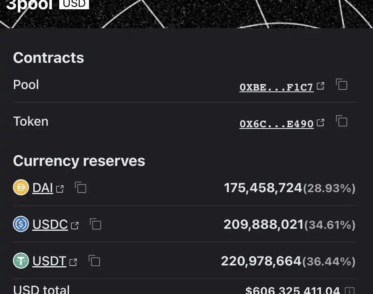Copy the Token contract address
Viewport: 373px width, 294px height.
(342, 121)
